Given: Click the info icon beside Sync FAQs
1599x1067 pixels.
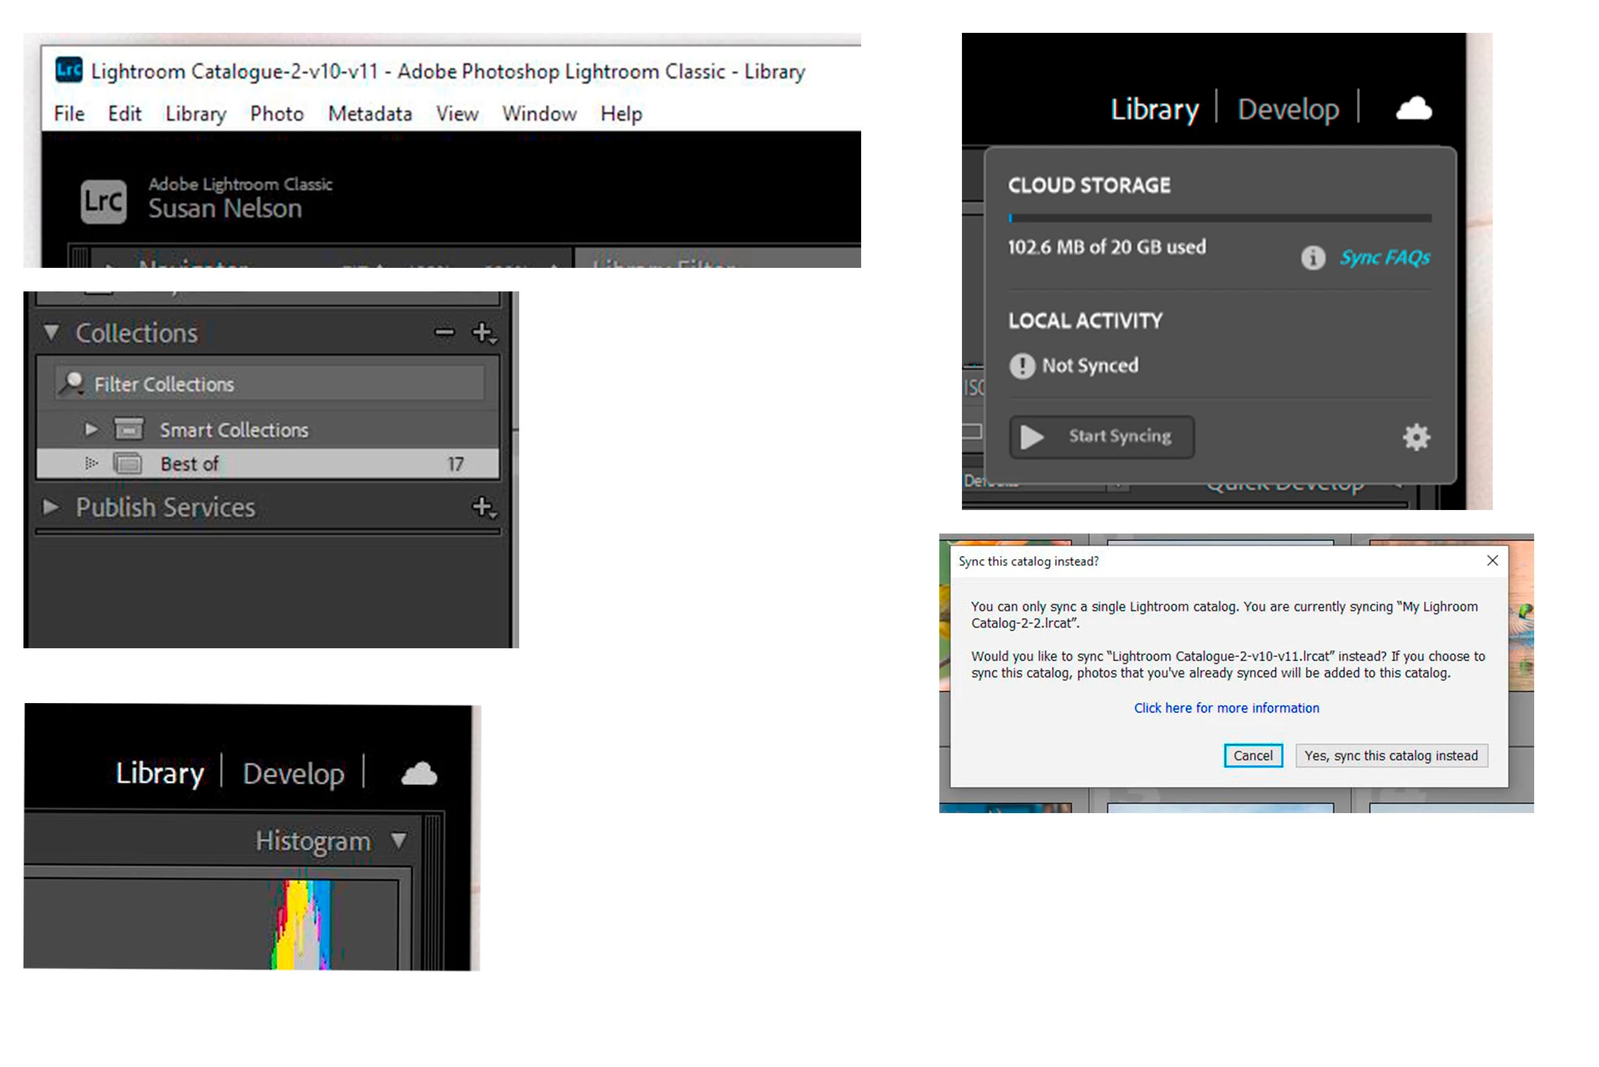Looking at the screenshot, I should (1312, 257).
